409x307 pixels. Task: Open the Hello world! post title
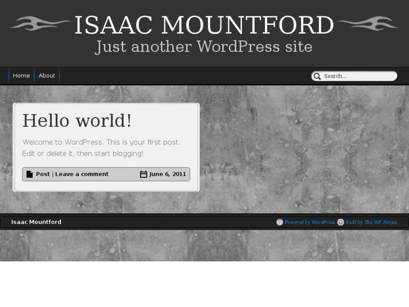click(77, 121)
